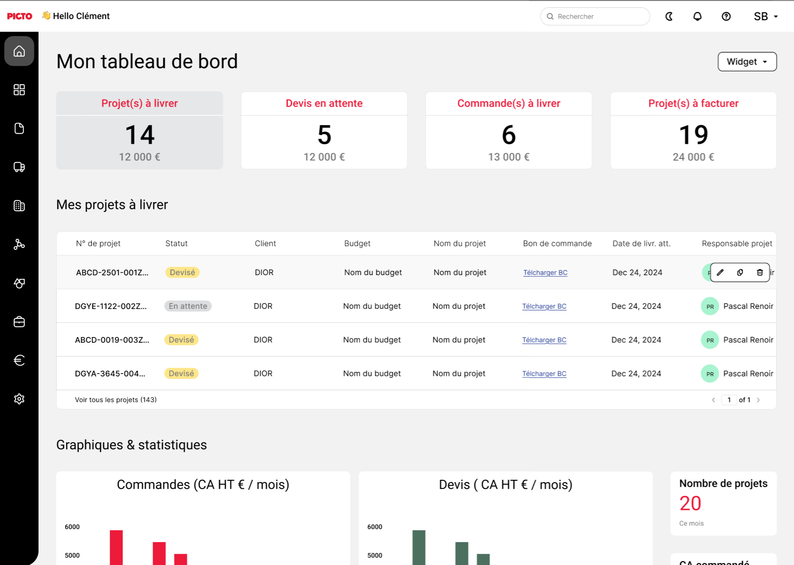Open the home dashboard sidebar icon
This screenshot has width=794, height=565.
[x=19, y=51]
